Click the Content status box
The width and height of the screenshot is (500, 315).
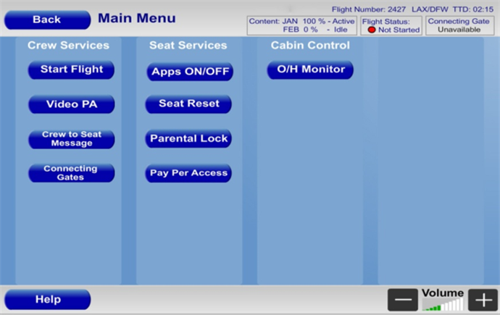tap(301, 25)
